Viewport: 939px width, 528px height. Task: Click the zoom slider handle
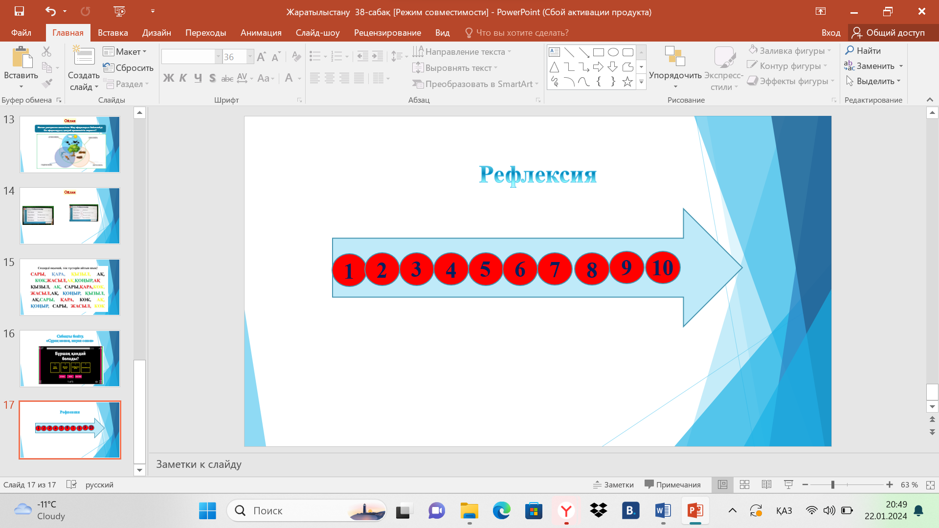tap(832, 484)
